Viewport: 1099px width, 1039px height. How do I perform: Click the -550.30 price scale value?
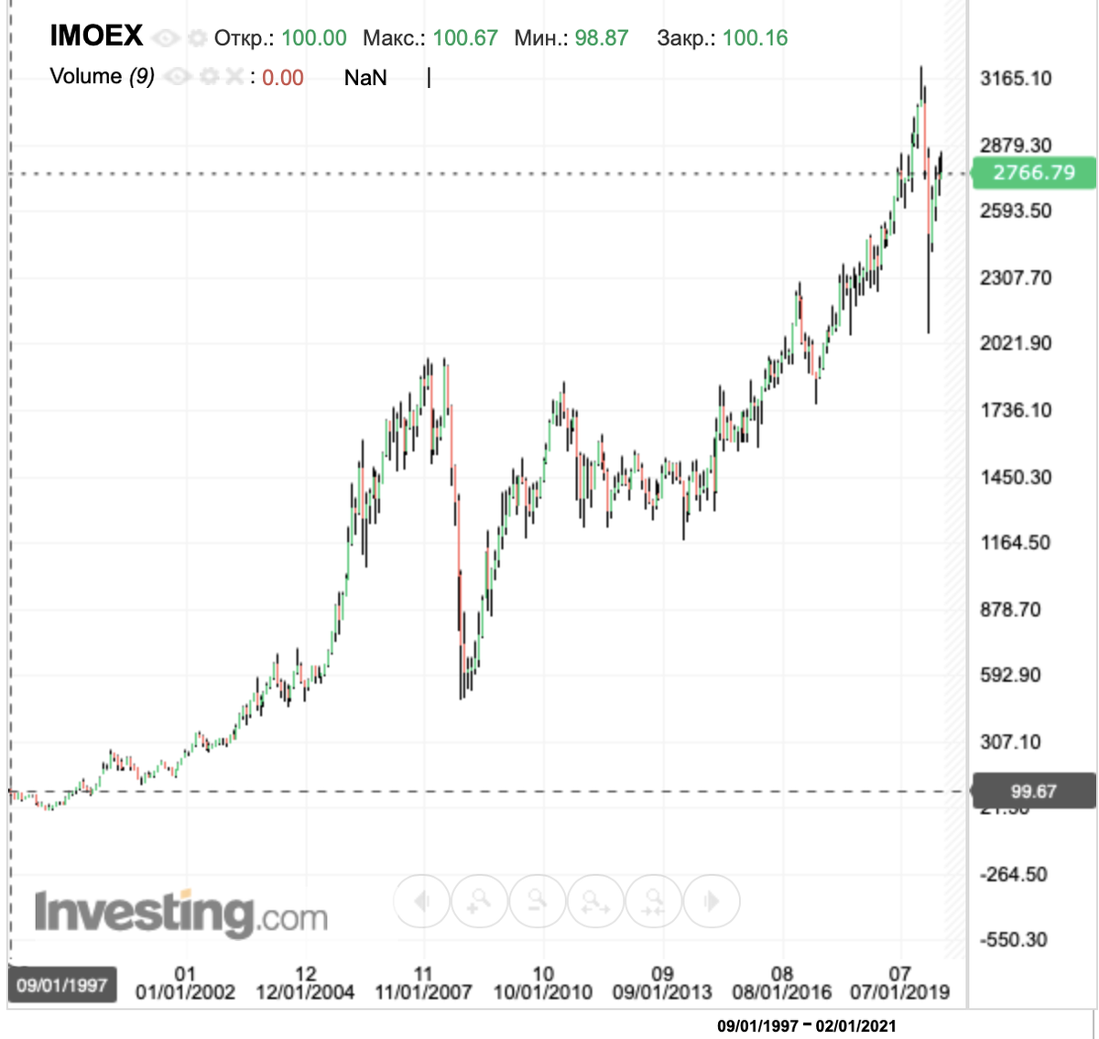point(1014,940)
